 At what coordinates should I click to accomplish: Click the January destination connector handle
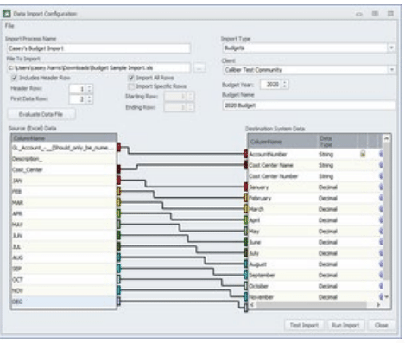245,187
